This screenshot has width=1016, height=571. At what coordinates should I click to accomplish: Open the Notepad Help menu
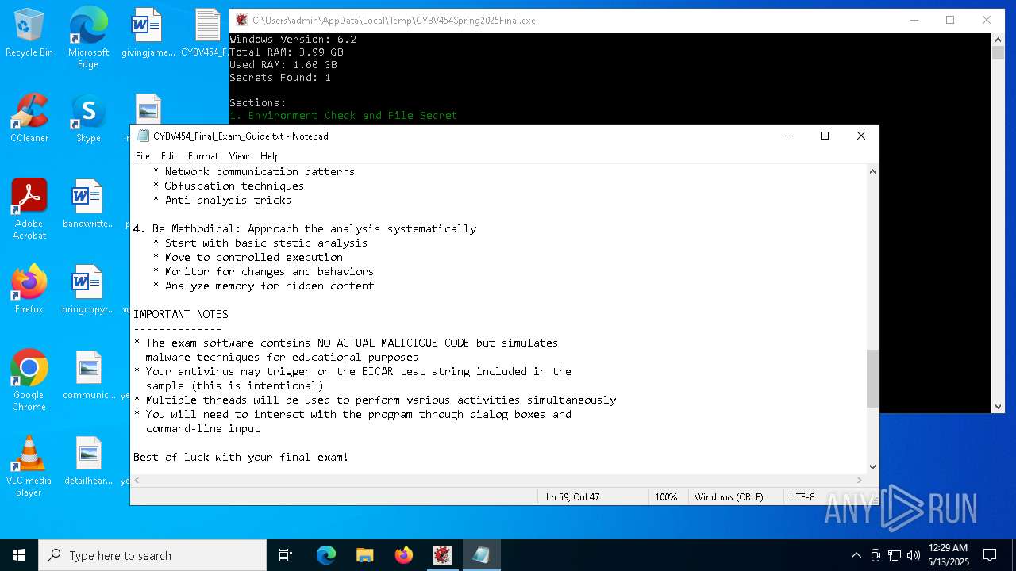270,156
